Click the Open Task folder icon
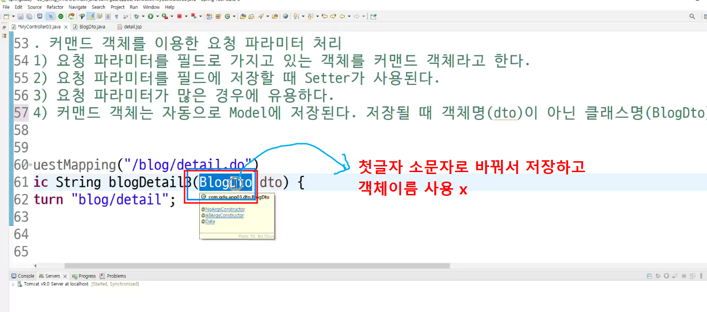Image resolution: width=707 pixels, height=312 pixels. click(x=251, y=16)
